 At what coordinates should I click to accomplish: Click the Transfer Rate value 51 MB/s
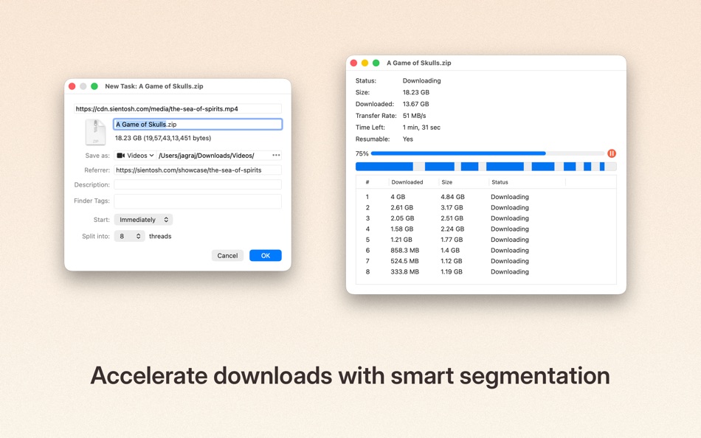(x=415, y=116)
